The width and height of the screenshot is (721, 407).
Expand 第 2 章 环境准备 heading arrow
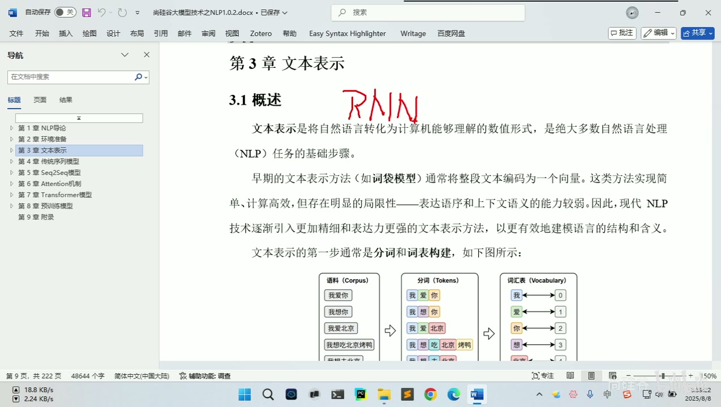click(x=11, y=139)
